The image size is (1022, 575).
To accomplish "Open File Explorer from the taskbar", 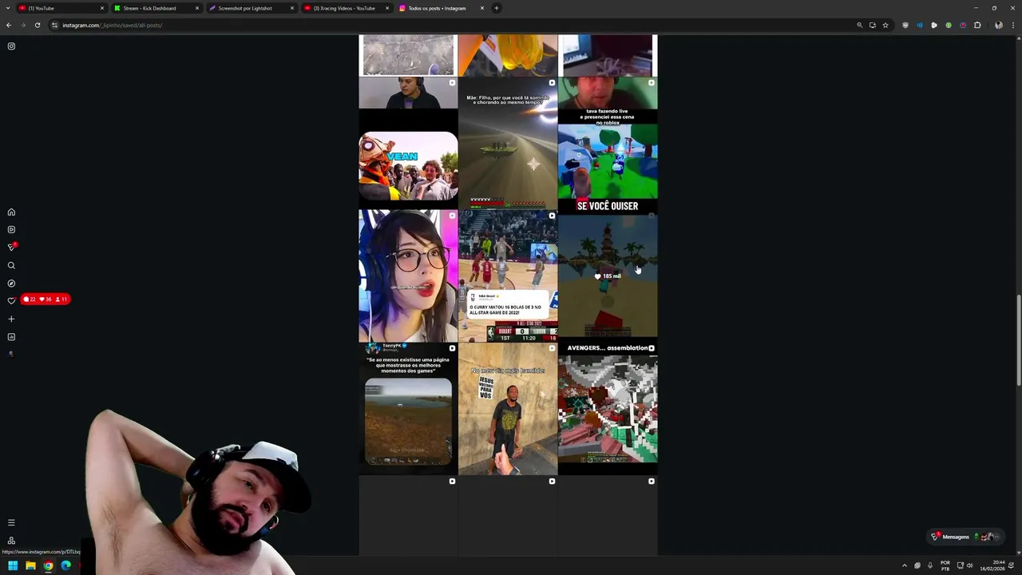I will 30,565.
